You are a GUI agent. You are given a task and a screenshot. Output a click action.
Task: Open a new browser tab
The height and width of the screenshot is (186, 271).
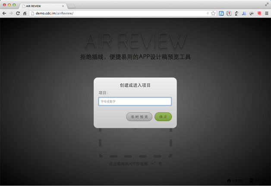coord(72,6)
